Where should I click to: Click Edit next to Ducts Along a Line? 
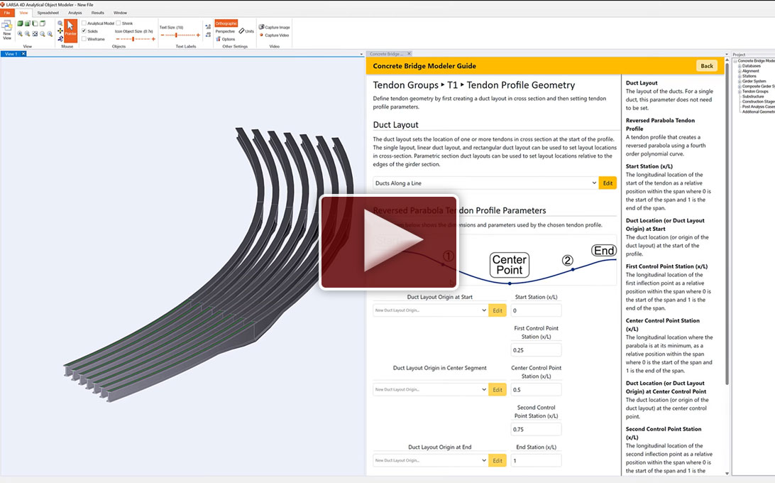click(x=608, y=183)
